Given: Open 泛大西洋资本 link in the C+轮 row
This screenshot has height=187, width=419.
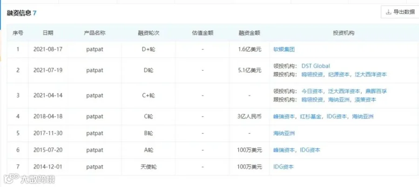Looking at the screenshot, I should (344, 91).
